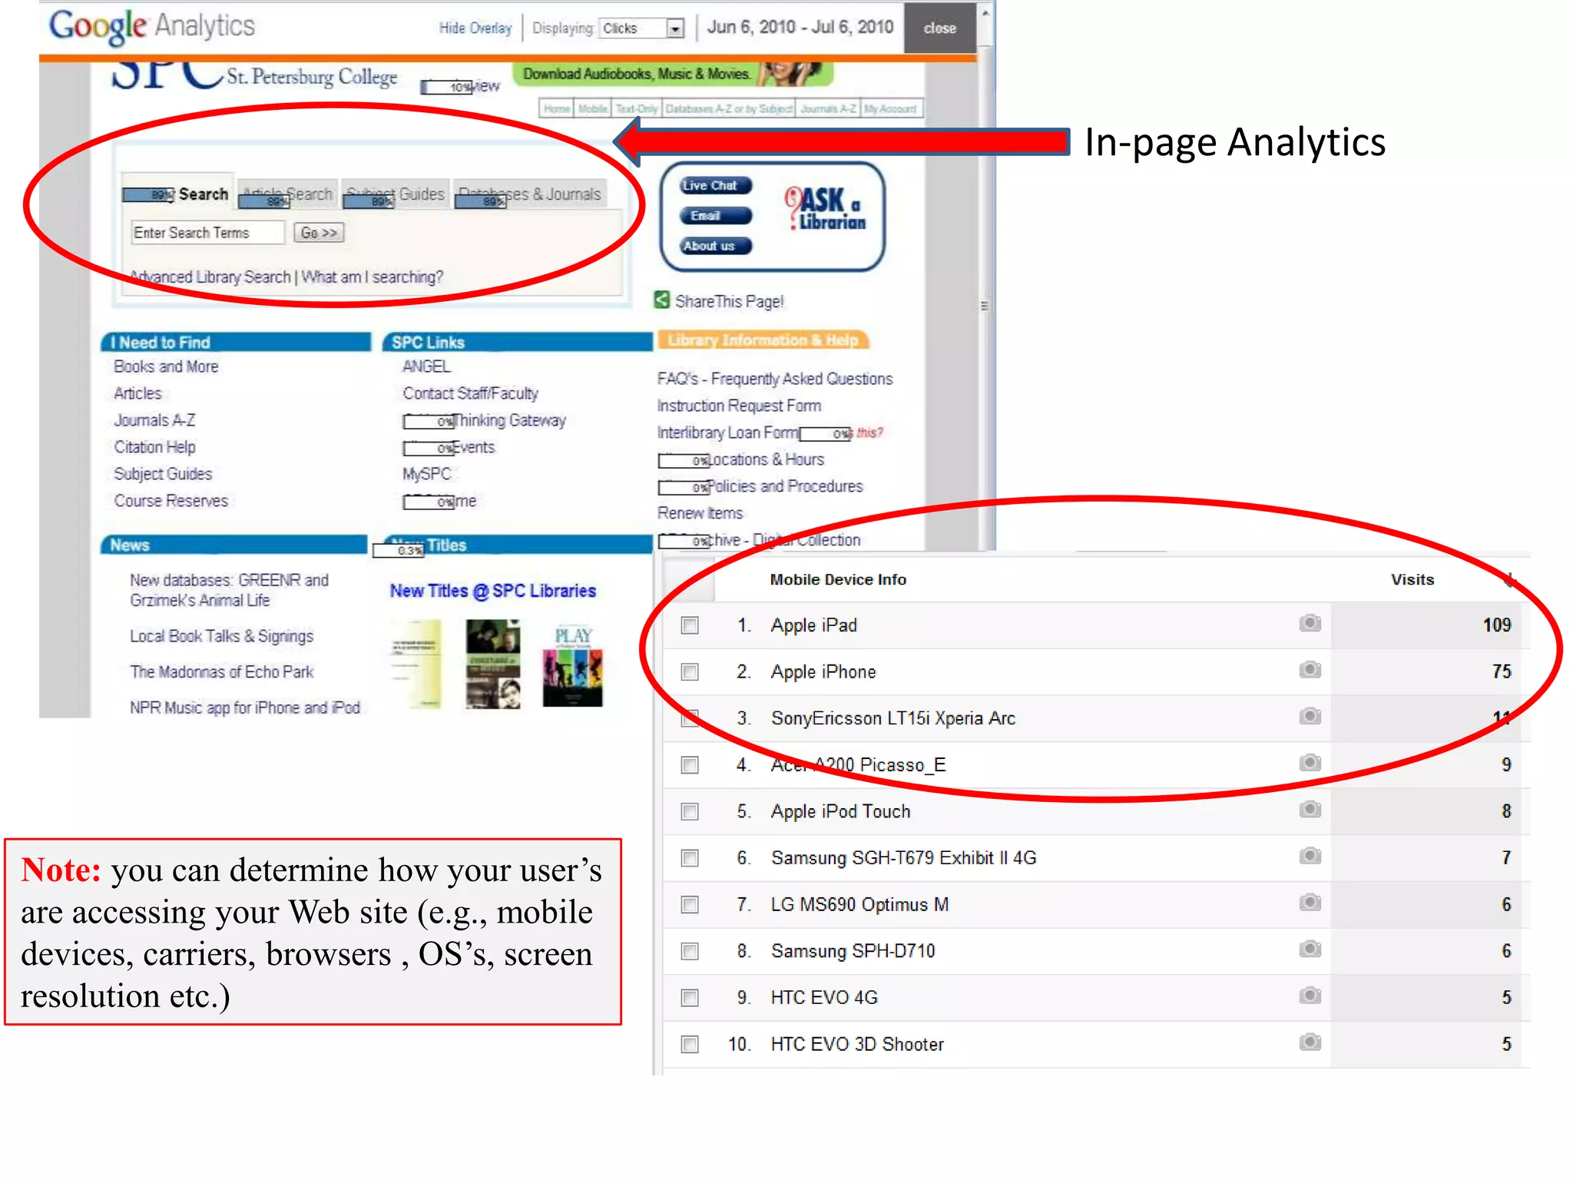Open FAQ's Frequently Asked Questions link
Screen dimensions: 1573x1180
774,379
